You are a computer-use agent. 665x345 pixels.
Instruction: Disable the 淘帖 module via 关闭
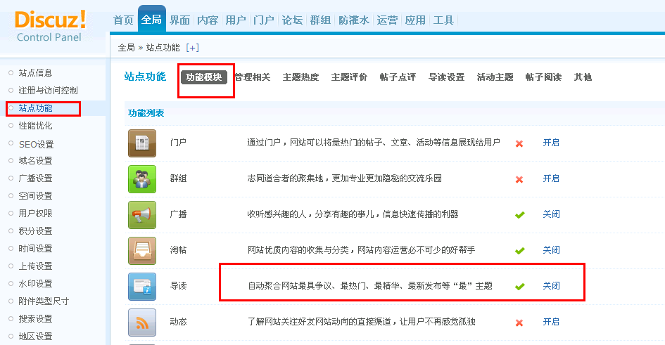[x=551, y=249]
